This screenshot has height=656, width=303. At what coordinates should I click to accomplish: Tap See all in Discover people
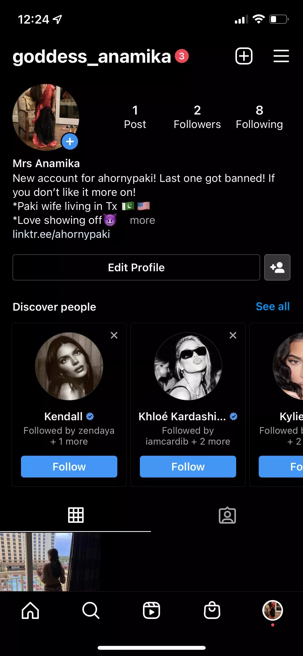(272, 306)
